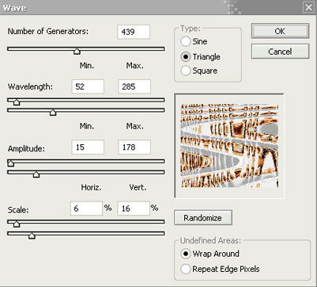This screenshot has width=317, height=287.
Task: Click the Amplitude Max field
Action: (134, 147)
